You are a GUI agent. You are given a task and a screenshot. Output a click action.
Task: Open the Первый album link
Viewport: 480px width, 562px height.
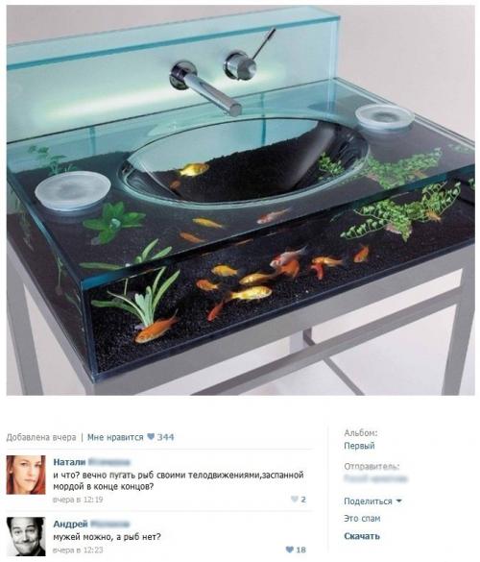359,446
